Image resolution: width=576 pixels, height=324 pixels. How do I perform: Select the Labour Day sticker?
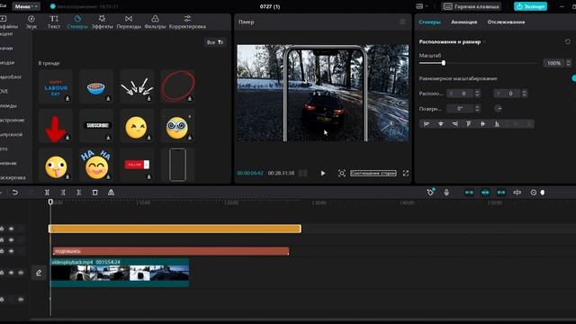coord(56,86)
